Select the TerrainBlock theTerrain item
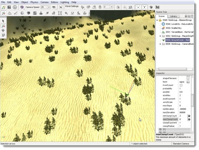Image resolution: width=199 pixels, height=150 pixels. [x=179, y=32]
